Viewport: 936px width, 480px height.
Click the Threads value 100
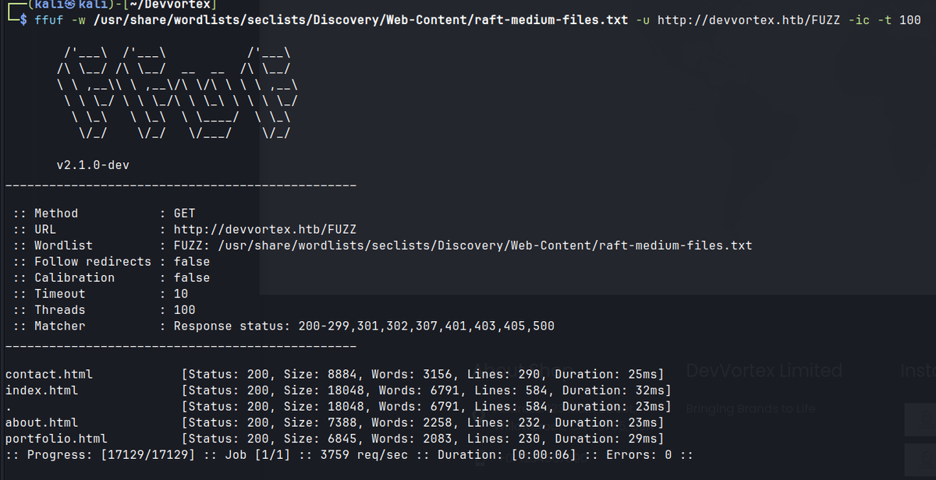pyautogui.click(x=185, y=310)
